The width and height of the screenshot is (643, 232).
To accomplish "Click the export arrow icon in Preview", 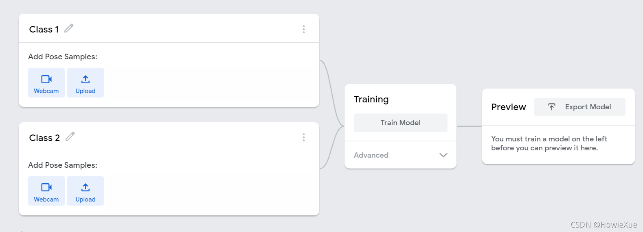I will click(x=552, y=107).
